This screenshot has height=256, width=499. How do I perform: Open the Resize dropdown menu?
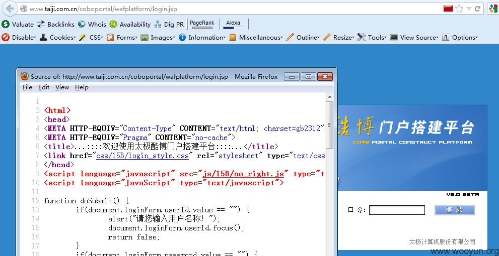tap(338, 38)
